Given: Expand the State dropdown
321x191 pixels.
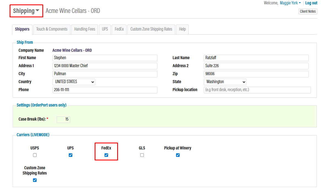Looking at the screenshot, I should 225,82.
